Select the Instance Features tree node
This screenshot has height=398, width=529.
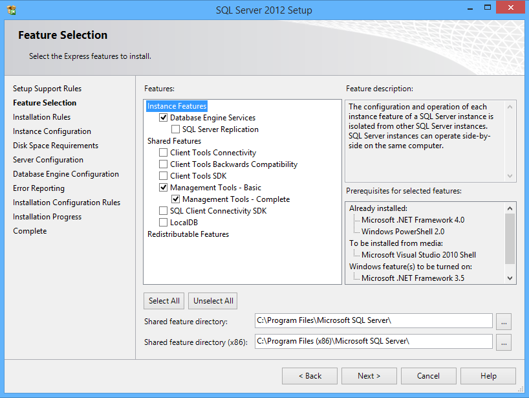pos(177,106)
